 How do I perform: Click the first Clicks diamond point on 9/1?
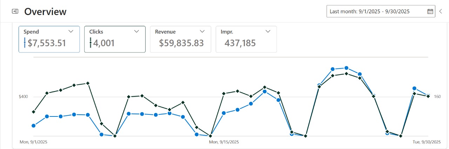(x=33, y=112)
